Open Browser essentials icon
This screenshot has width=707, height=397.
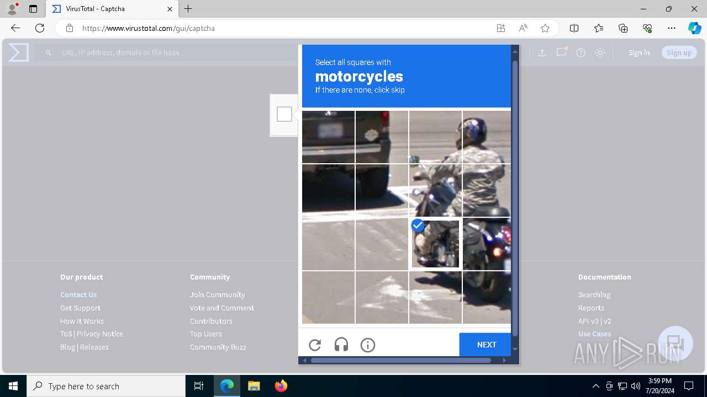647,28
